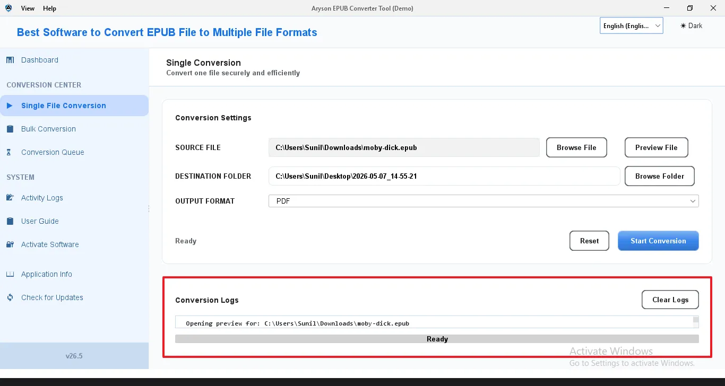Click the Clear Logs button

(x=670, y=300)
